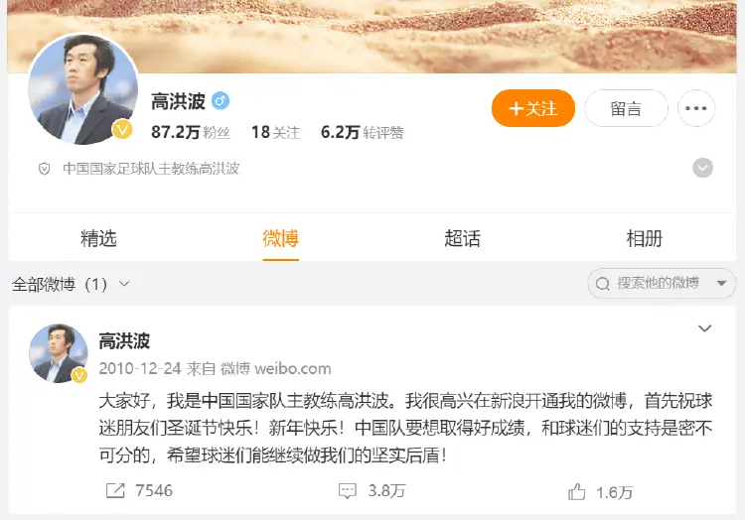Expand profile details with grey circle chevron
745x520 pixels.
pyautogui.click(x=702, y=168)
